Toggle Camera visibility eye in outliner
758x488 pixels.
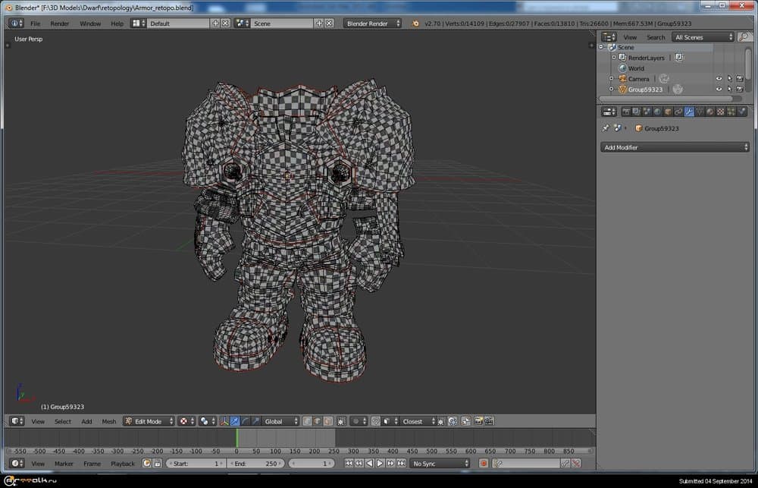pos(719,78)
